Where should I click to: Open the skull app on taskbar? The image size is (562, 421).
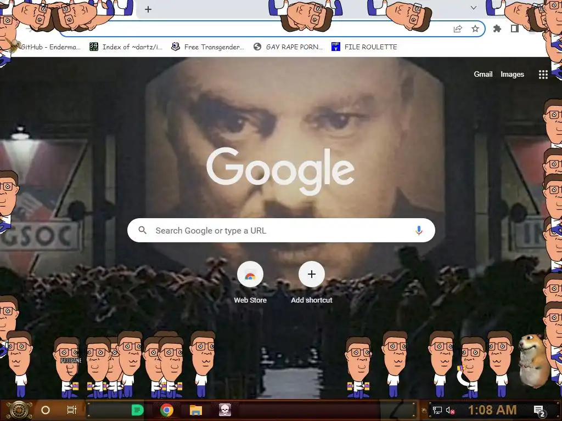click(x=225, y=410)
